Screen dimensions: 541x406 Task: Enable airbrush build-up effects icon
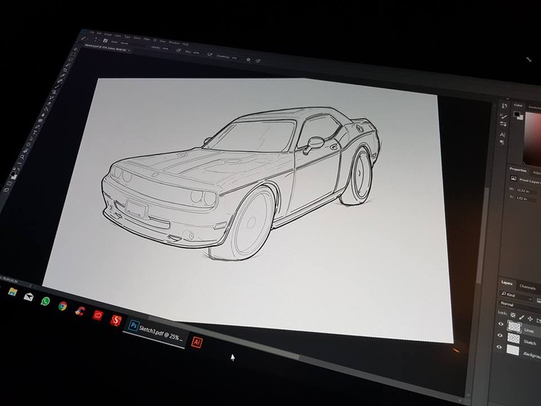(x=209, y=55)
